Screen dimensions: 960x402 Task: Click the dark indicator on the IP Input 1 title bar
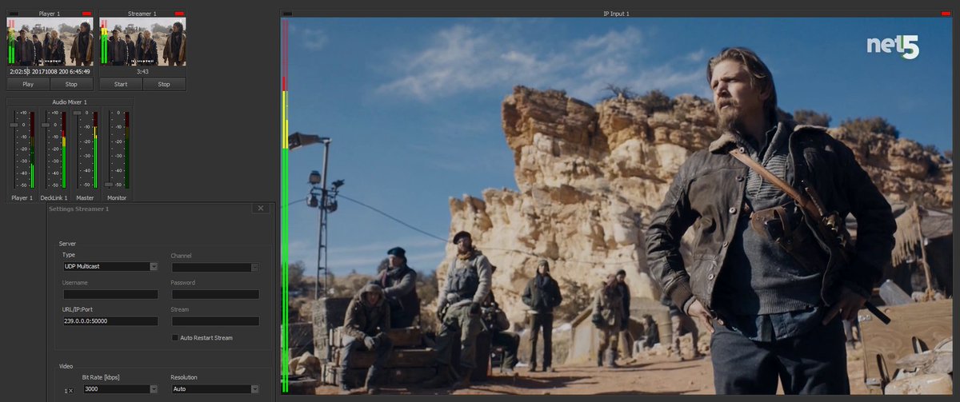288,14
